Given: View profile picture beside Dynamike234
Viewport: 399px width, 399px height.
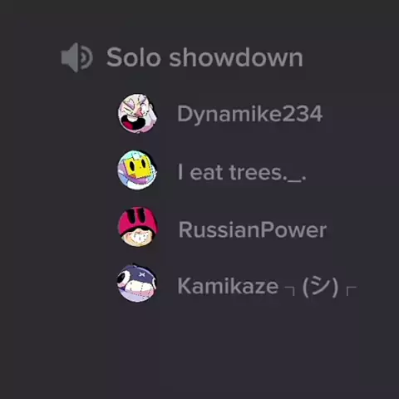Looking at the screenshot, I should [137, 114].
